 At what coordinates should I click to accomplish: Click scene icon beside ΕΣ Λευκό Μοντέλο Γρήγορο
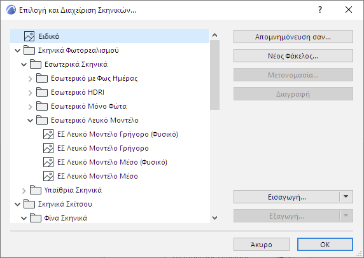[48, 148]
